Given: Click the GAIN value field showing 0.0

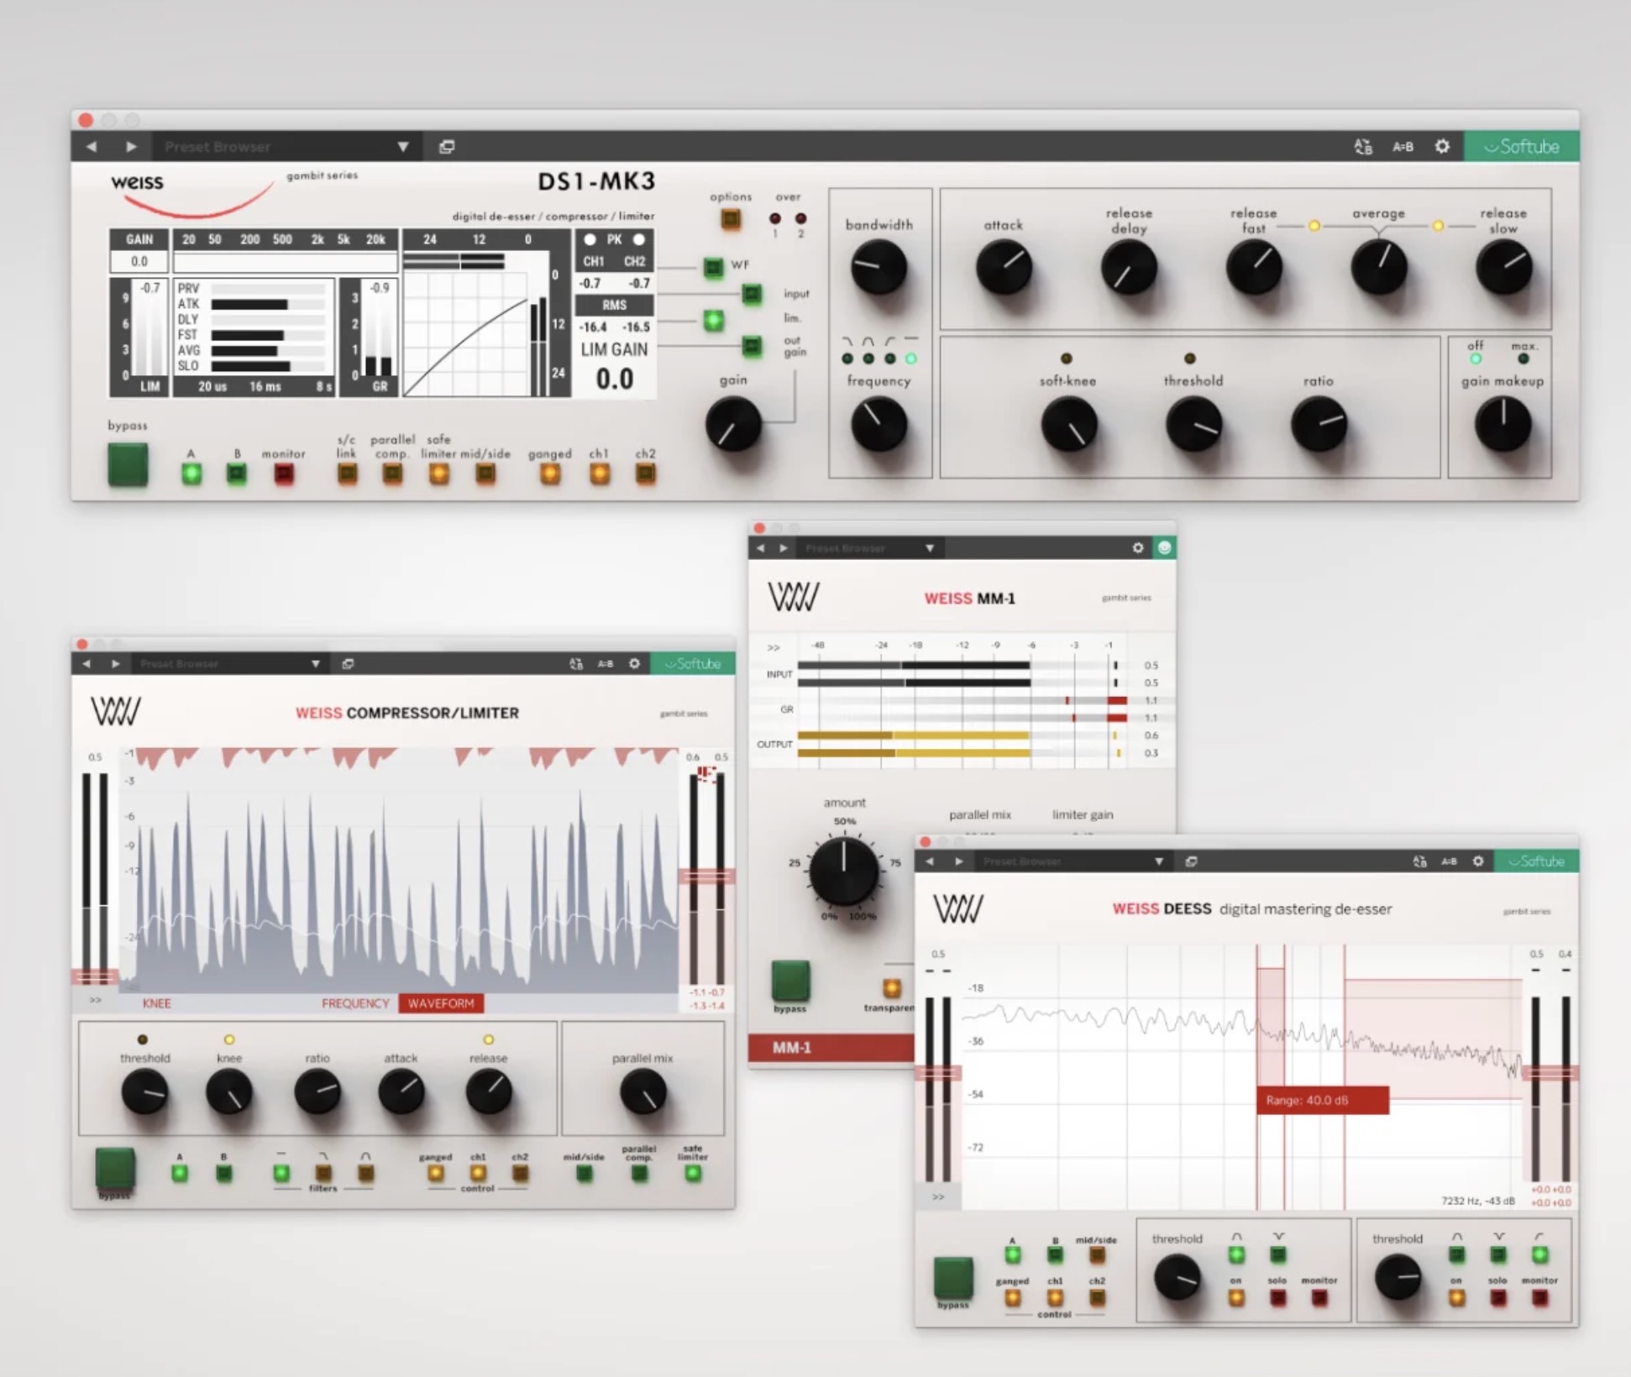Looking at the screenshot, I should coord(139,261).
